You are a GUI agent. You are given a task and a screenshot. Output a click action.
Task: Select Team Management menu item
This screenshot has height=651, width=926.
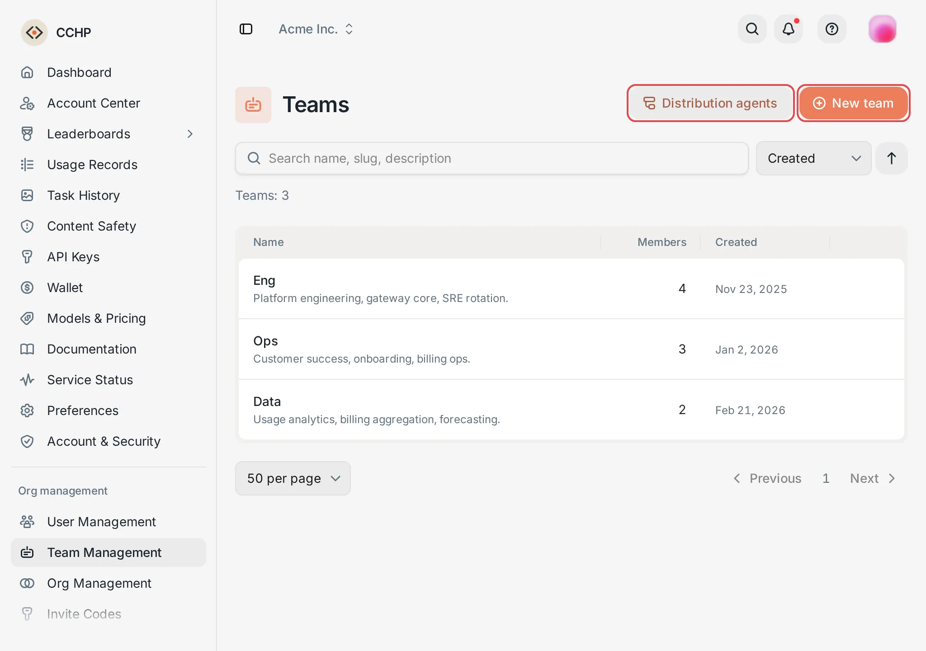pyautogui.click(x=109, y=552)
